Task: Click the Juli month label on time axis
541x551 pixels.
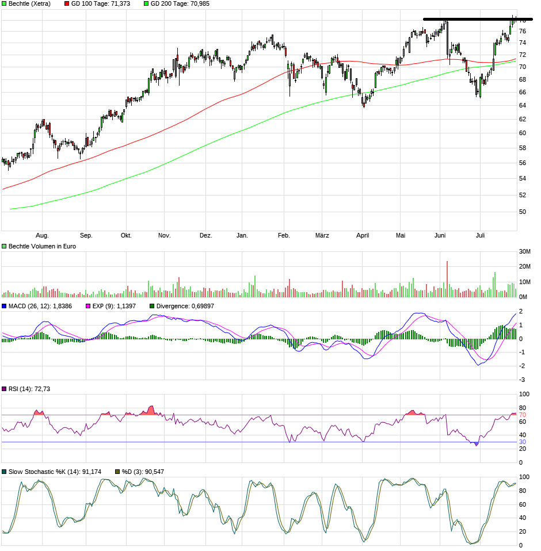Action: pos(480,235)
